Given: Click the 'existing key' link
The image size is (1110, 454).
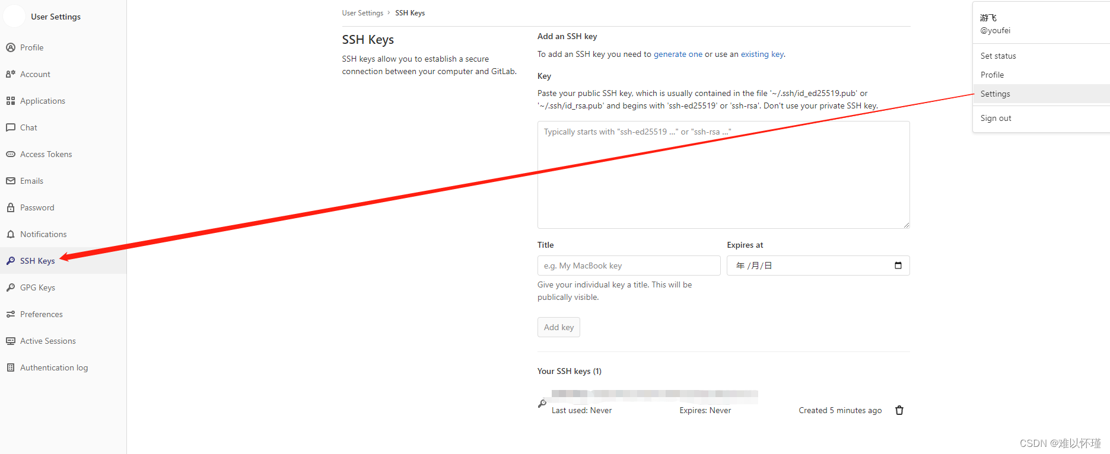Looking at the screenshot, I should click(x=762, y=54).
